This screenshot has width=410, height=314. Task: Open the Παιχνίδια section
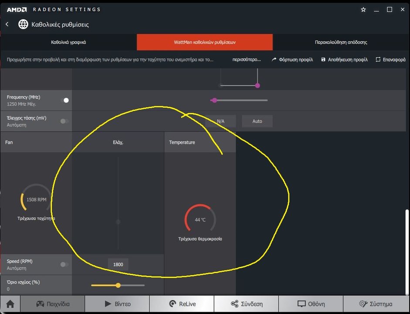[x=53, y=304]
